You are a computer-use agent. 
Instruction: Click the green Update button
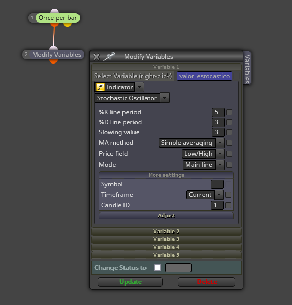tap(130, 282)
